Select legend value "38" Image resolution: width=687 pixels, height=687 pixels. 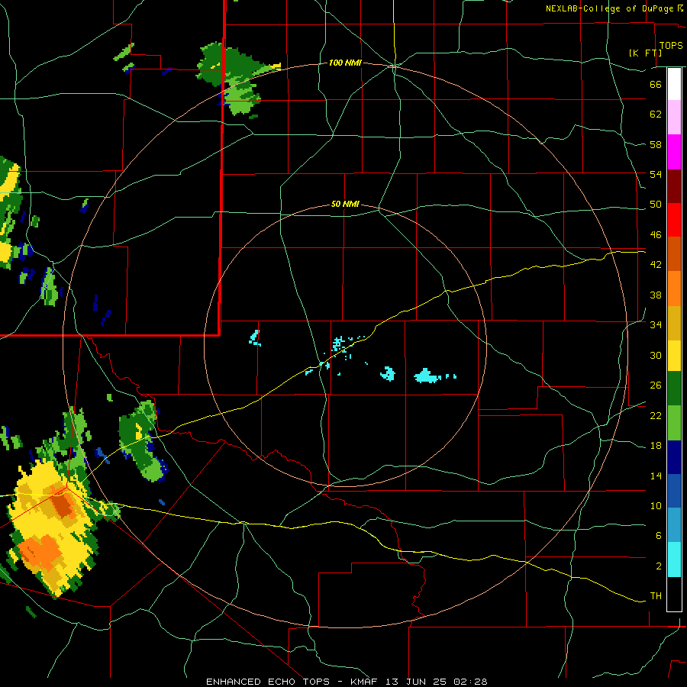(x=656, y=295)
